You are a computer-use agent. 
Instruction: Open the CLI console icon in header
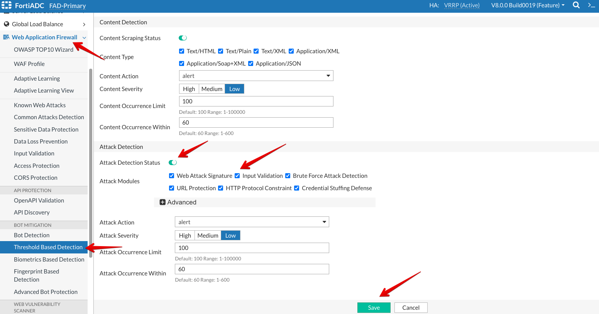[591, 5]
